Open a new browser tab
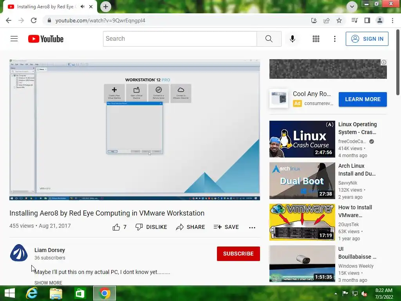 tap(106, 7)
